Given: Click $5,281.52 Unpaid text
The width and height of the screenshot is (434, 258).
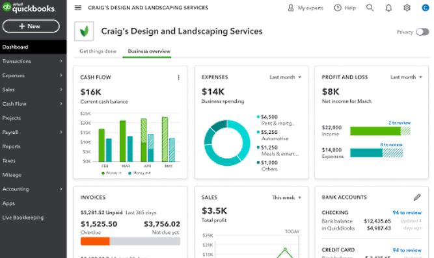Looking at the screenshot, I should pos(102,213).
